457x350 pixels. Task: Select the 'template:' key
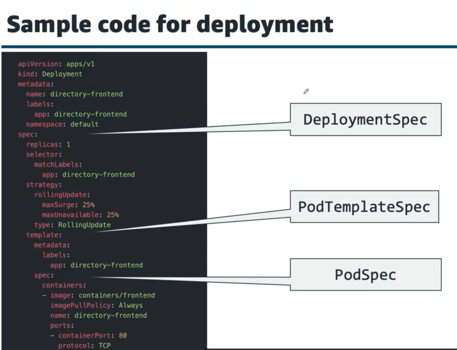(x=44, y=235)
